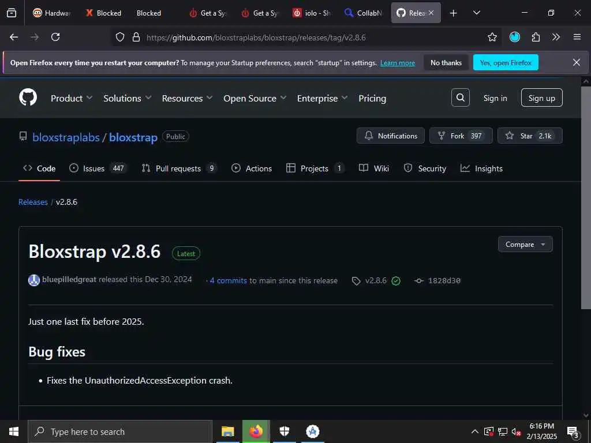The height and width of the screenshot is (443, 591).
Task: Open Windows Start menu
Action: tap(14, 431)
